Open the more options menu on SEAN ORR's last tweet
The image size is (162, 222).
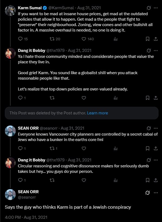point(155,193)
